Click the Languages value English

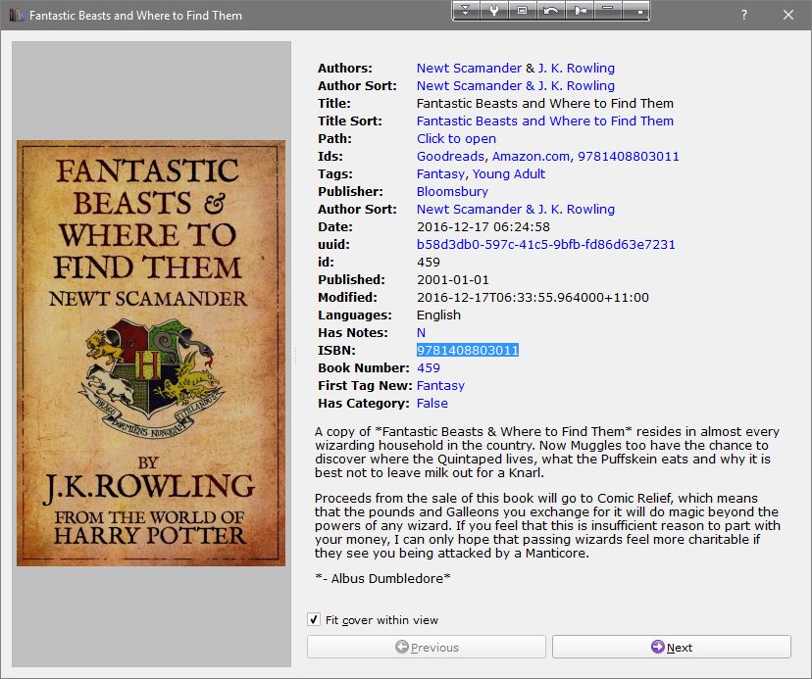tap(438, 315)
